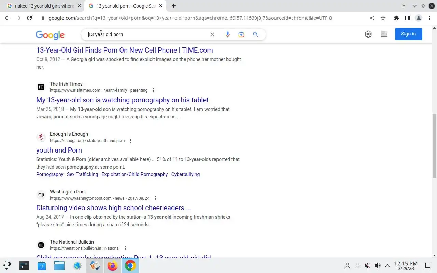Open the Enough Is Enough result title link

pyautogui.click(x=59, y=150)
